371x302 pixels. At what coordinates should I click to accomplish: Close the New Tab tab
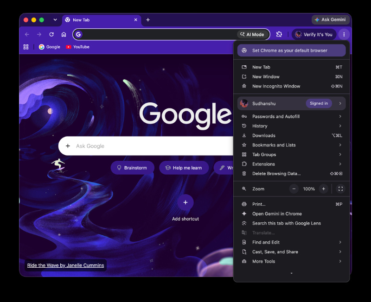tap(135, 20)
